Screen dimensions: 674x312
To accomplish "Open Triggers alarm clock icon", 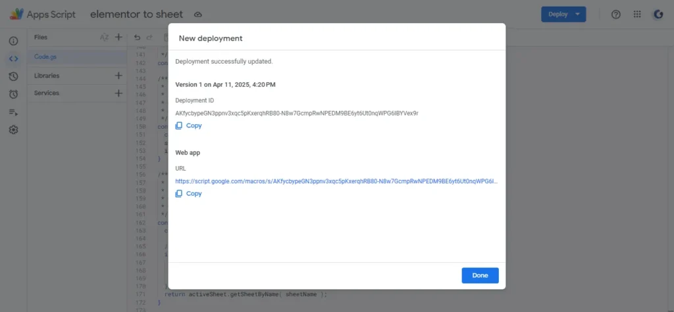I will coord(13,94).
